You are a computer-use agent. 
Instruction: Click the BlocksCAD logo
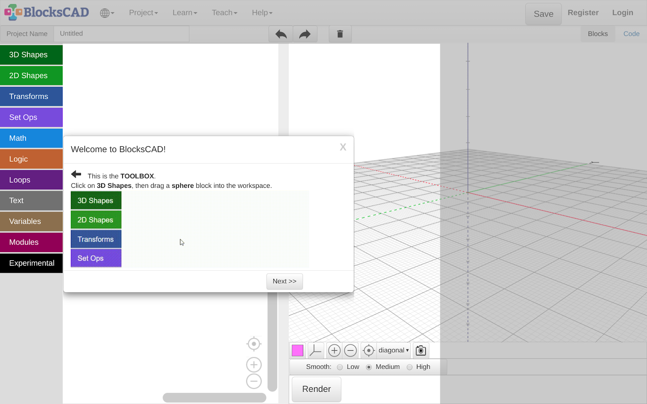[47, 12]
